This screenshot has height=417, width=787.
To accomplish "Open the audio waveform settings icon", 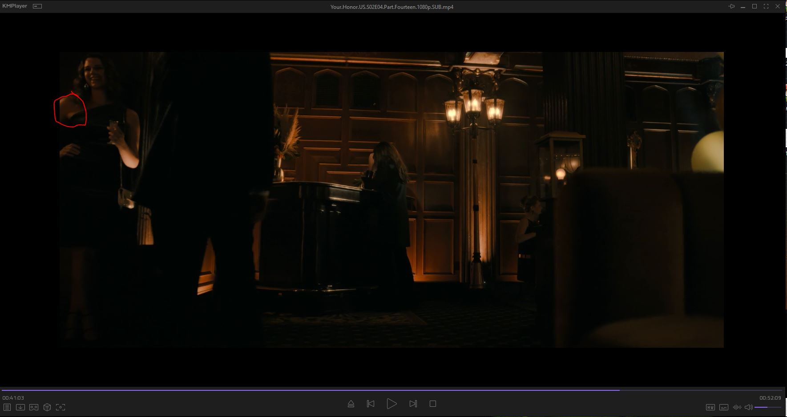I will tap(737, 407).
